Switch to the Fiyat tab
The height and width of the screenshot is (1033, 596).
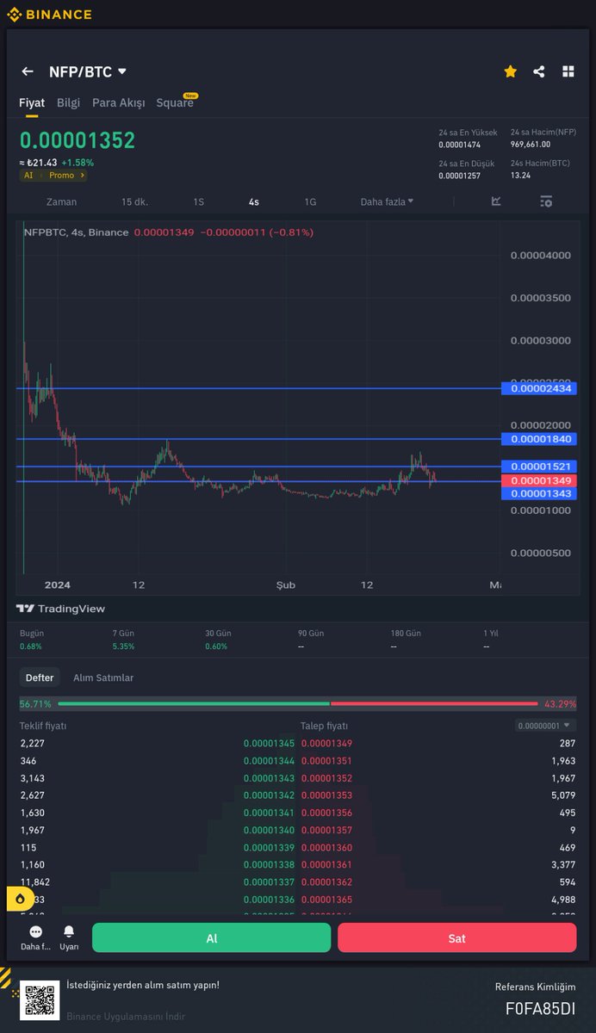click(x=32, y=102)
